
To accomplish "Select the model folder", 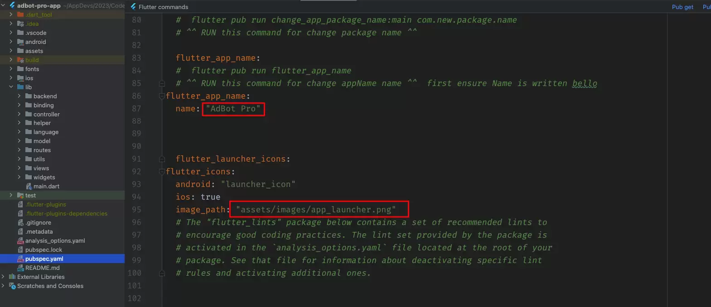I will point(42,141).
